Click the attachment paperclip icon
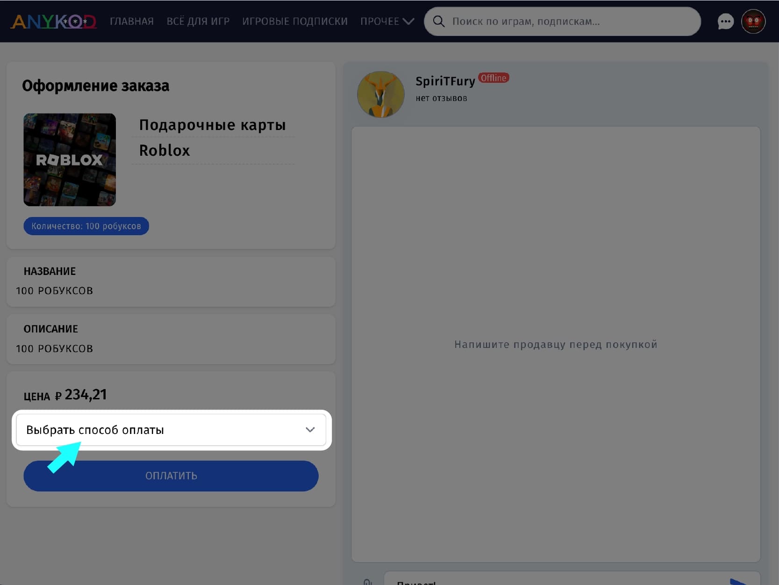779x585 pixels. [368, 582]
